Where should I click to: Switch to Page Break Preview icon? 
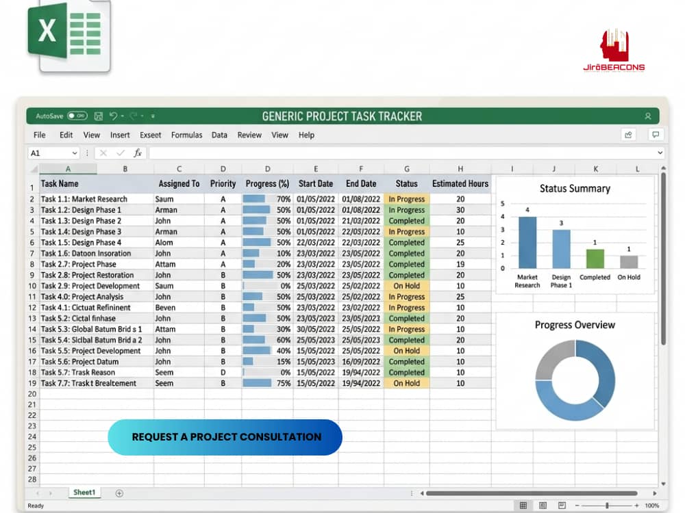pyautogui.click(x=562, y=505)
